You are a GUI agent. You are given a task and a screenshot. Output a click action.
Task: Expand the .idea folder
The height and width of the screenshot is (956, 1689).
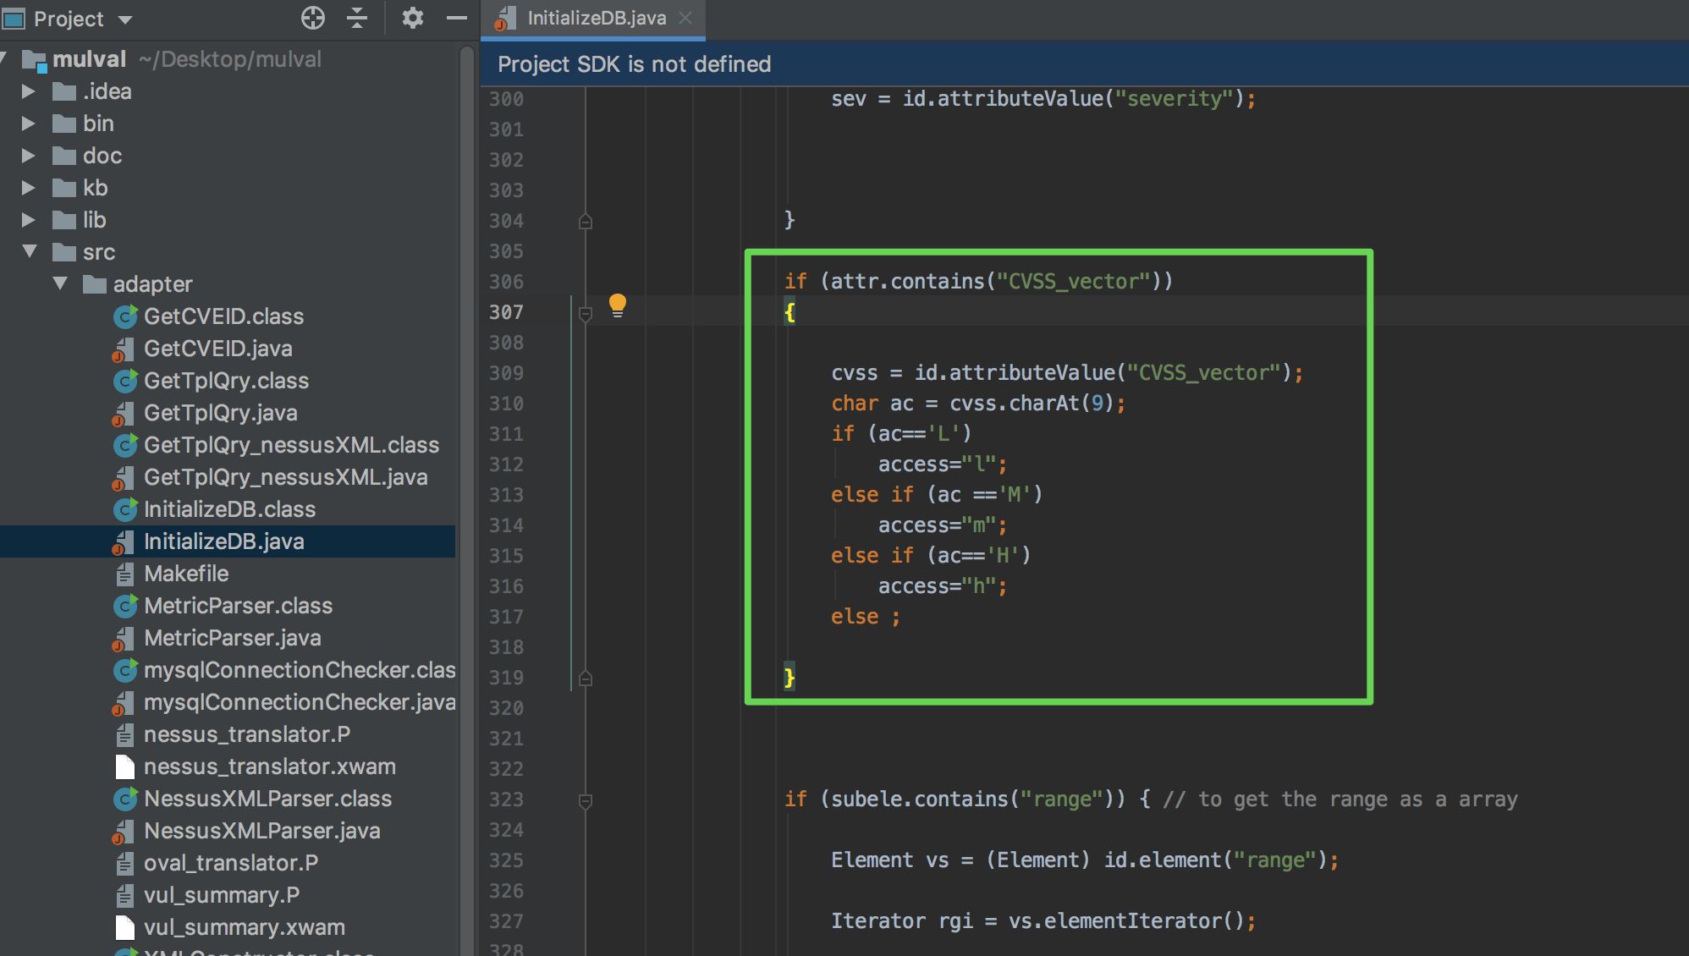pos(28,91)
